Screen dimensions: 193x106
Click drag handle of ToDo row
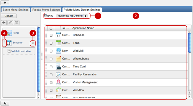[46, 43]
